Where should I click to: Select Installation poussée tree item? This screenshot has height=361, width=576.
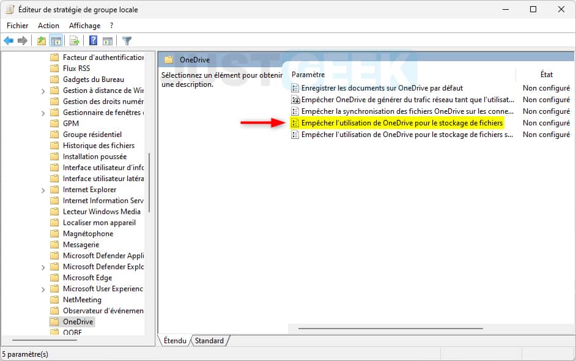[x=95, y=157]
